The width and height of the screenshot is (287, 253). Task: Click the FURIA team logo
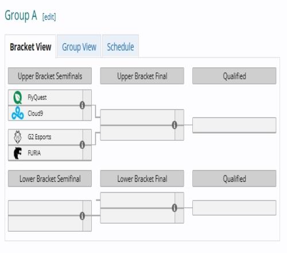(18, 153)
